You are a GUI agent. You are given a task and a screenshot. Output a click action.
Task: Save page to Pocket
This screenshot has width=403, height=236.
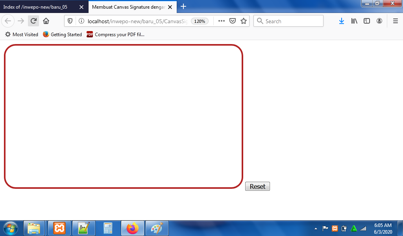point(233,21)
